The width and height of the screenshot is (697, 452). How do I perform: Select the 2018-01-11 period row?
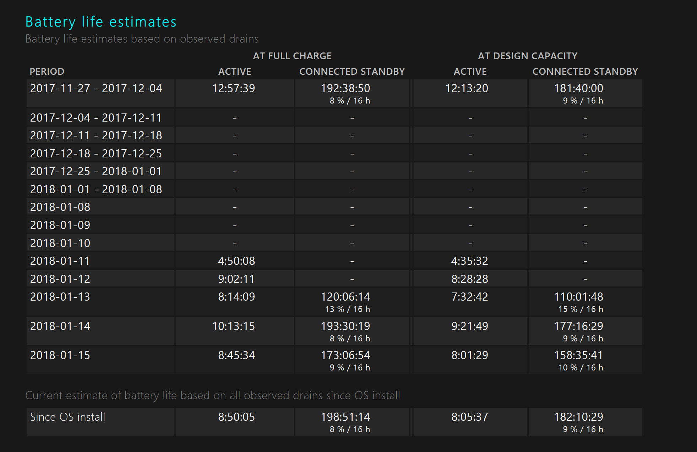tap(60, 261)
